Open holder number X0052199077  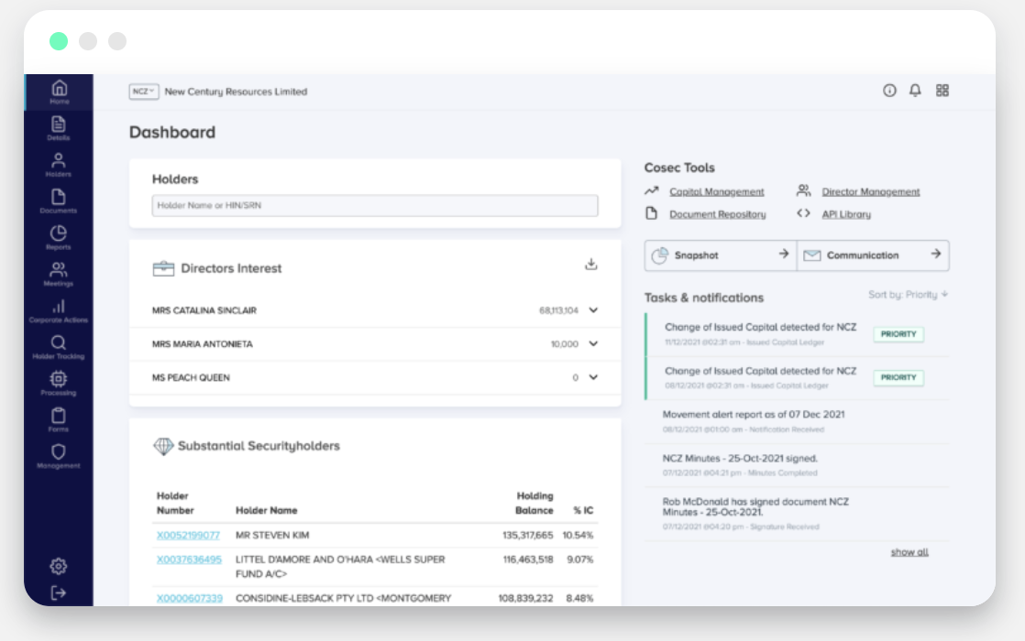[x=188, y=536]
